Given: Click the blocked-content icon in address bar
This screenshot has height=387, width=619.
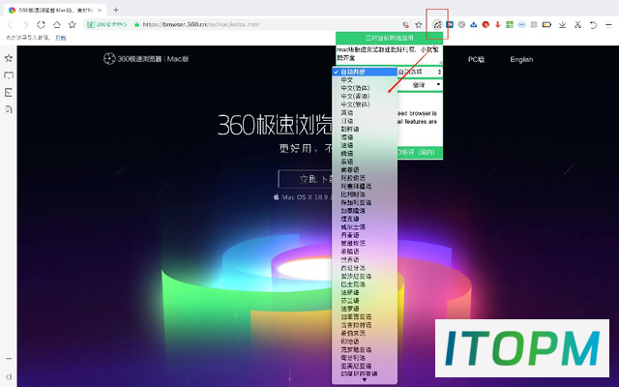Looking at the screenshot, I should point(405,25).
